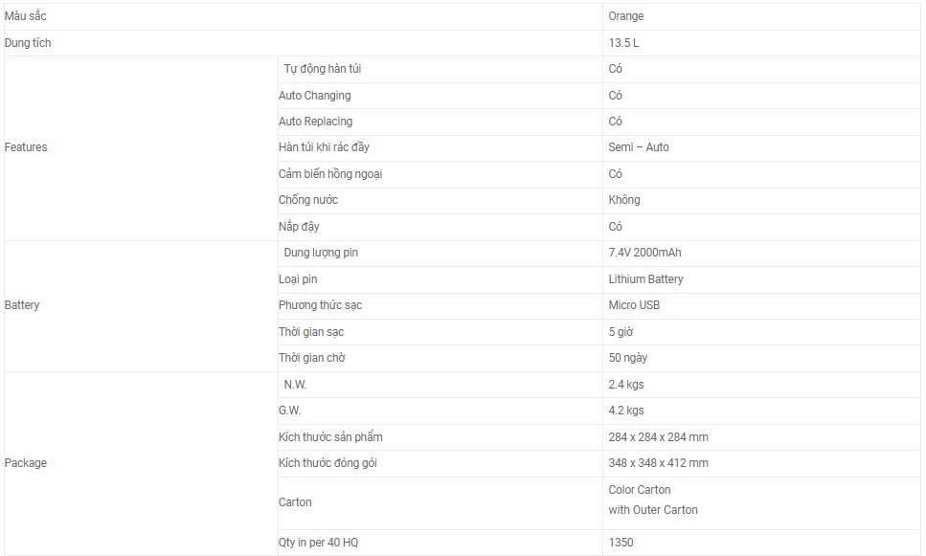Select the "1350" quantity value
926x556 pixels.
(x=621, y=543)
